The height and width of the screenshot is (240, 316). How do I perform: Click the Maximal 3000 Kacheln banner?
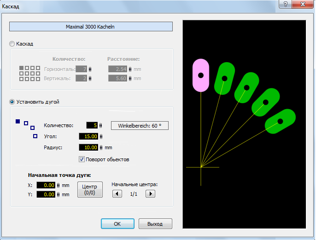(x=91, y=27)
